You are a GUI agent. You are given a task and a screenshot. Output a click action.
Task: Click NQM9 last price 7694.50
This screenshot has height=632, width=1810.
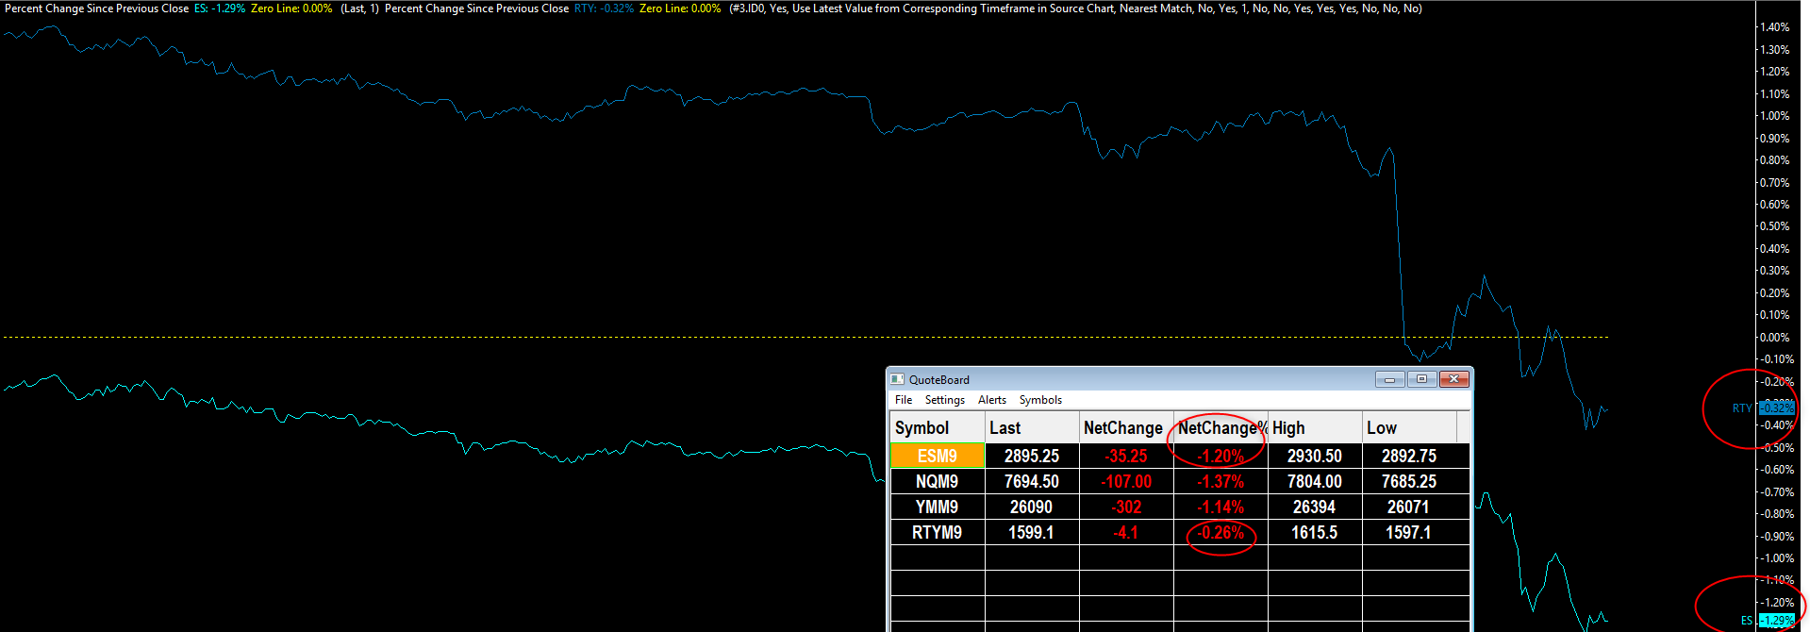pos(1032,481)
